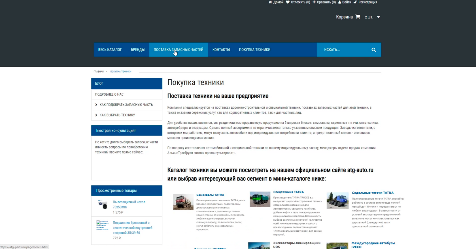The image size is (476, 249).
Task: Open the Спецтехника TATRA link
Action: coord(288,192)
